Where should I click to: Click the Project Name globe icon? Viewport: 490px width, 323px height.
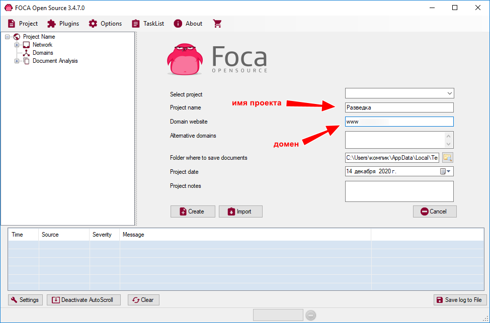click(x=17, y=37)
